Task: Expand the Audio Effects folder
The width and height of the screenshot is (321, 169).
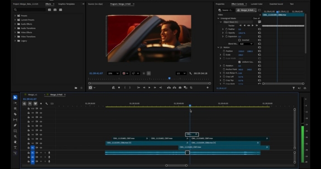Action: click(15, 24)
